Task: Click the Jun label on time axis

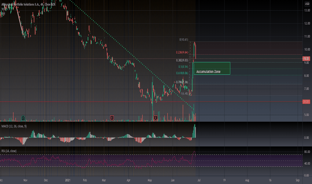Action: 173,180
